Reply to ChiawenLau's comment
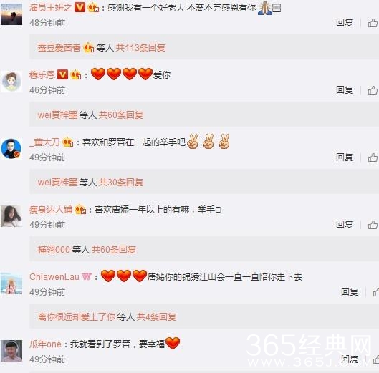 point(350,292)
